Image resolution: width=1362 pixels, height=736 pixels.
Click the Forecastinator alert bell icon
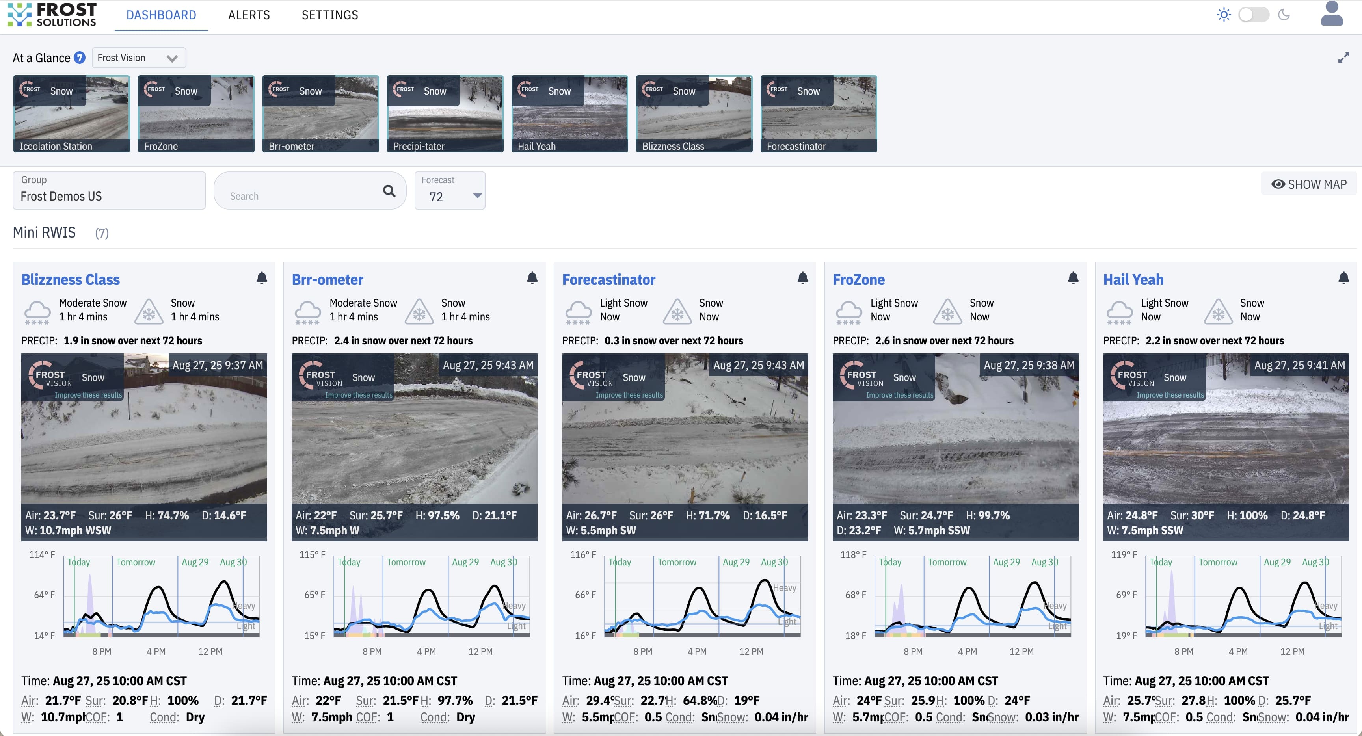click(x=803, y=278)
